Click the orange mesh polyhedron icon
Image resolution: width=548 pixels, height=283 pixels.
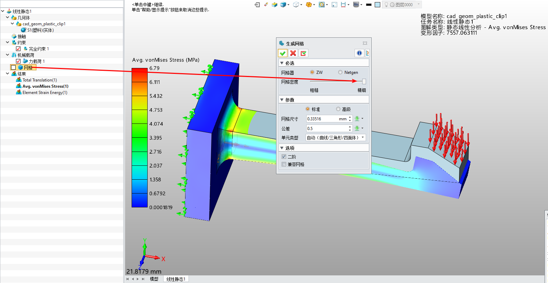[309, 5]
